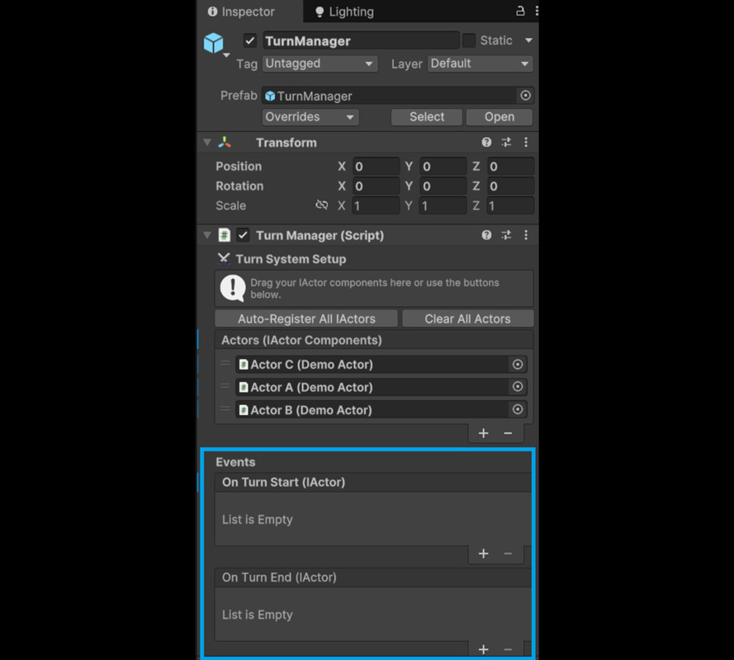This screenshot has width=734, height=660.
Task: Click the Auto-Register All IActors button
Action: pyautogui.click(x=306, y=319)
